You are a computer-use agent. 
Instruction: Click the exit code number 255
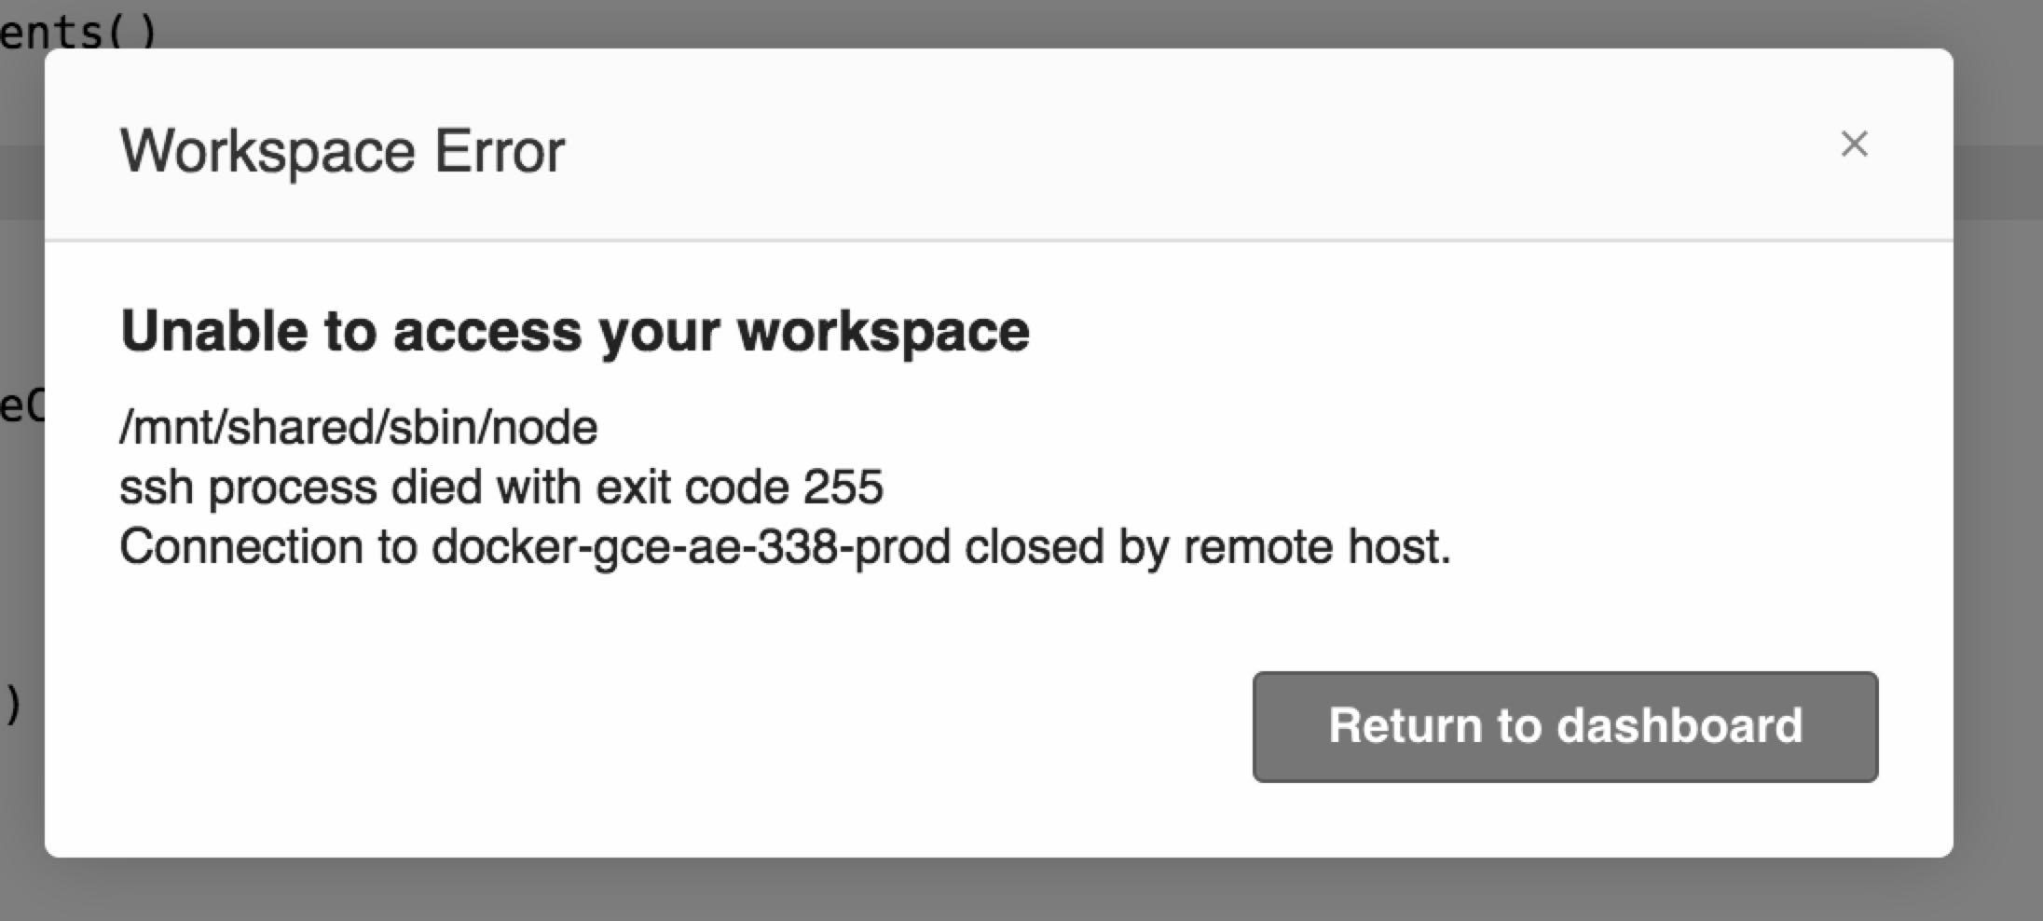click(843, 488)
